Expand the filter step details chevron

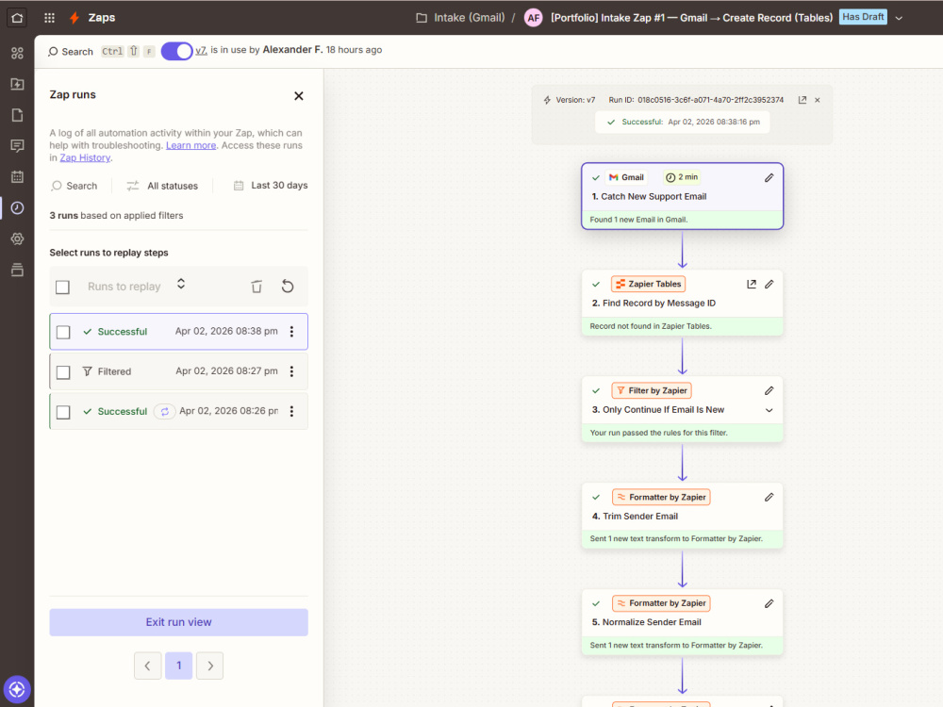tap(769, 410)
